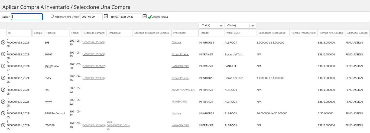370x133 pixels.
Task: Click the Desde date field
Action: coord(92,17)
